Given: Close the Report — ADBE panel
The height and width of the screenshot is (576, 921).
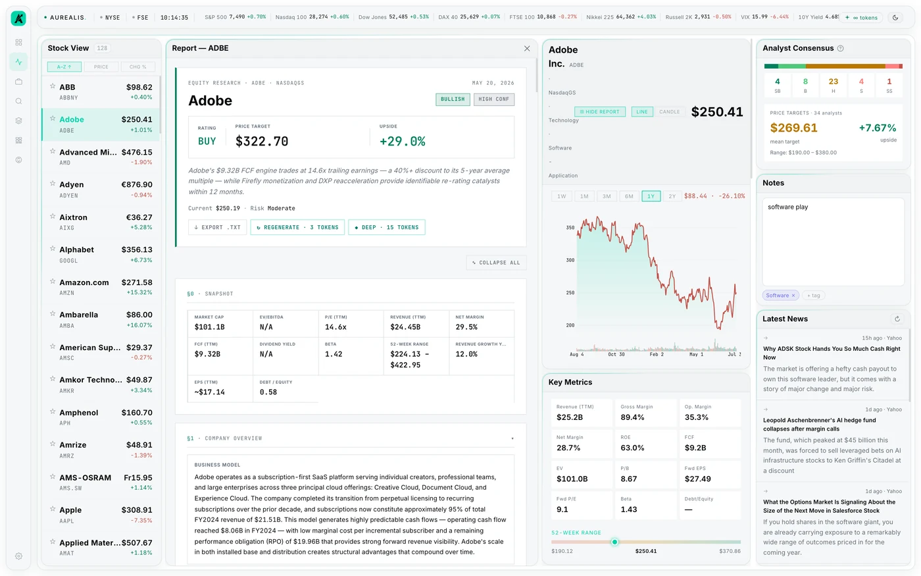Looking at the screenshot, I should click(527, 48).
